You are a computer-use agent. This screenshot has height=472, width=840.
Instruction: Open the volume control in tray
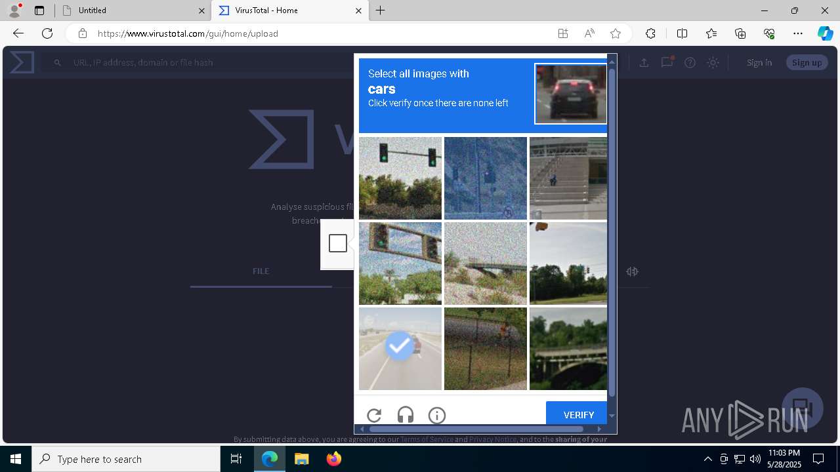click(x=755, y=459)
